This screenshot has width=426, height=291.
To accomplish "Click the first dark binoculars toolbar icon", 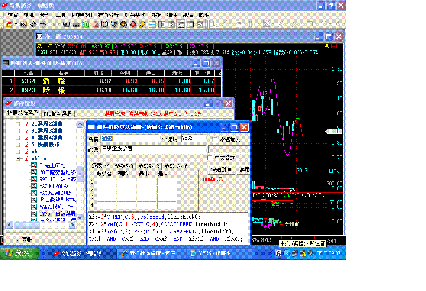I will pyautogui.click(x=66, y=24).
